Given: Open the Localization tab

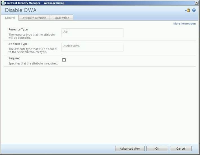Looking at the screenshot, I should 61,18.
